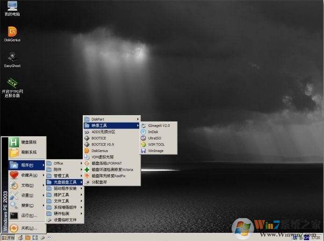Launch 设置临时文件 from the programs menu

tap(65, 220)
